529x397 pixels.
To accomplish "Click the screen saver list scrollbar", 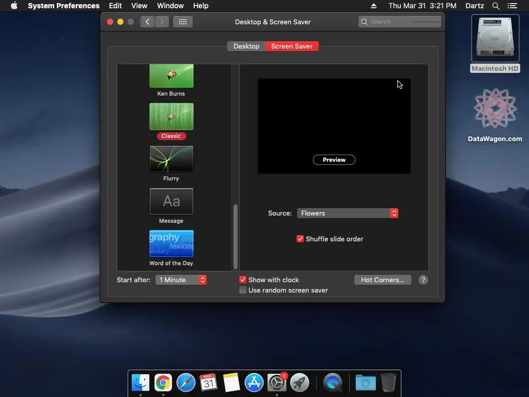I will click(x=236, y=236).
